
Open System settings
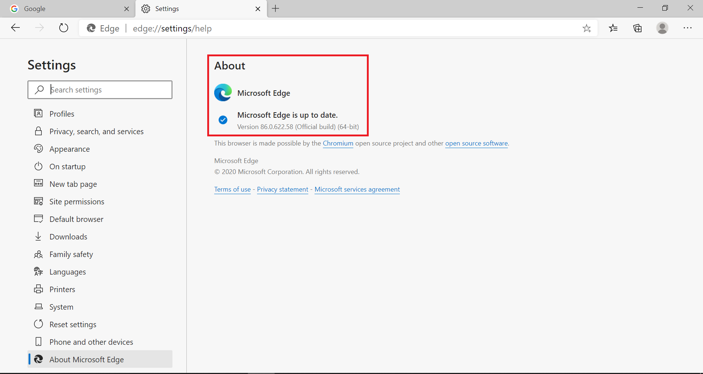point(100,307)
